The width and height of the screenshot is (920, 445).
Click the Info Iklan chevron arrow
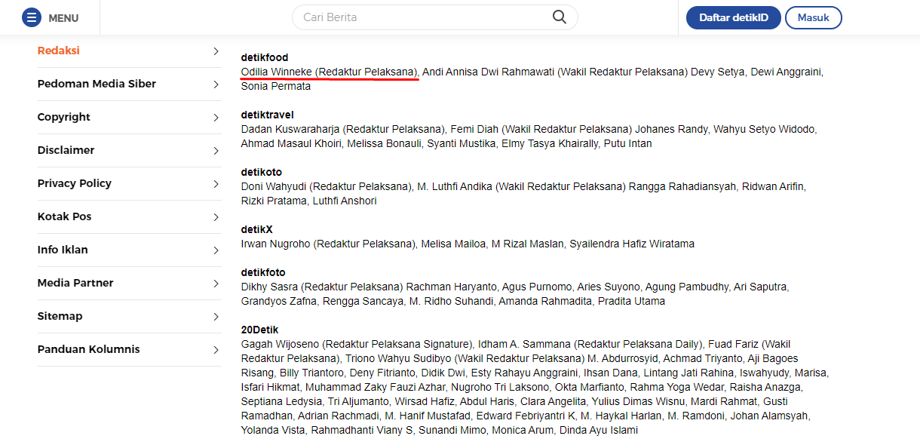point(216,250)
